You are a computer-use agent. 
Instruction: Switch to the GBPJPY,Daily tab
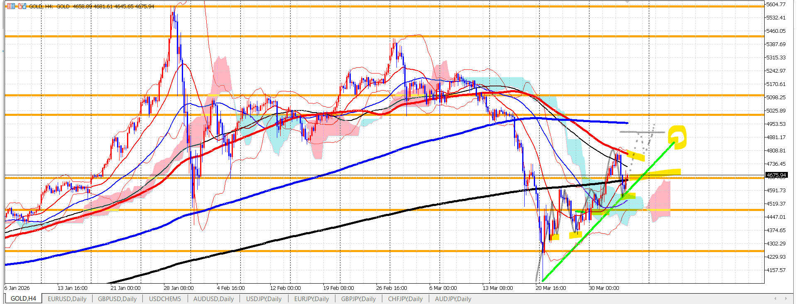click(x=358, y=299)
